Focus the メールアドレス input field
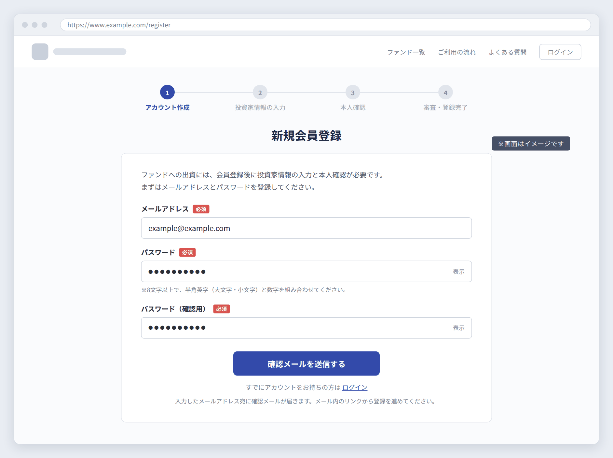The image size is (613, 458). click(306, 228)
